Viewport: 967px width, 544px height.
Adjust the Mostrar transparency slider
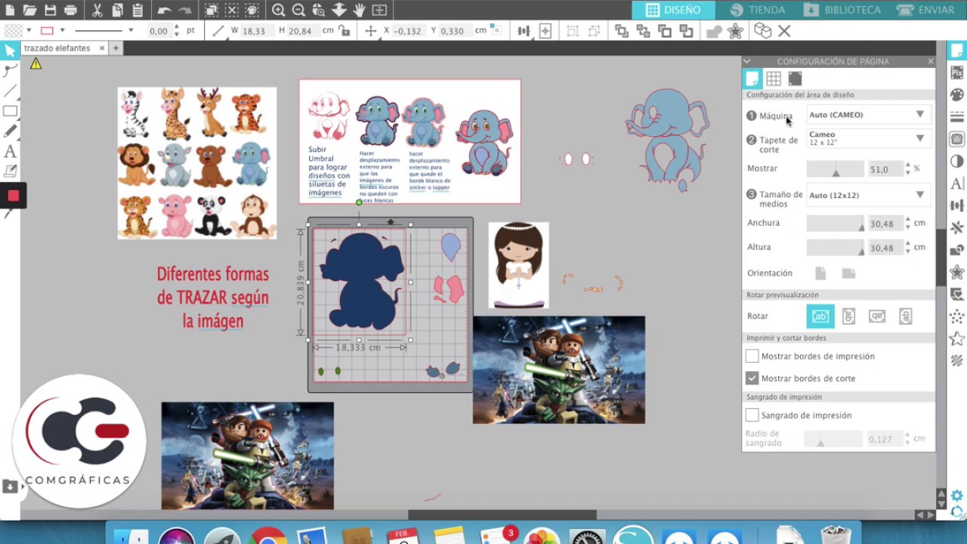[x=836, y=169]
